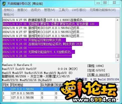Click the HumSave:0 HeroSave:0 status line
Viewport: 122px width, 104px height.
tap(17, 65)
